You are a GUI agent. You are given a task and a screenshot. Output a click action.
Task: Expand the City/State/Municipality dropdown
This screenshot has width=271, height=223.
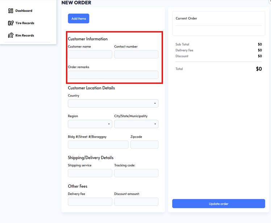136,124
